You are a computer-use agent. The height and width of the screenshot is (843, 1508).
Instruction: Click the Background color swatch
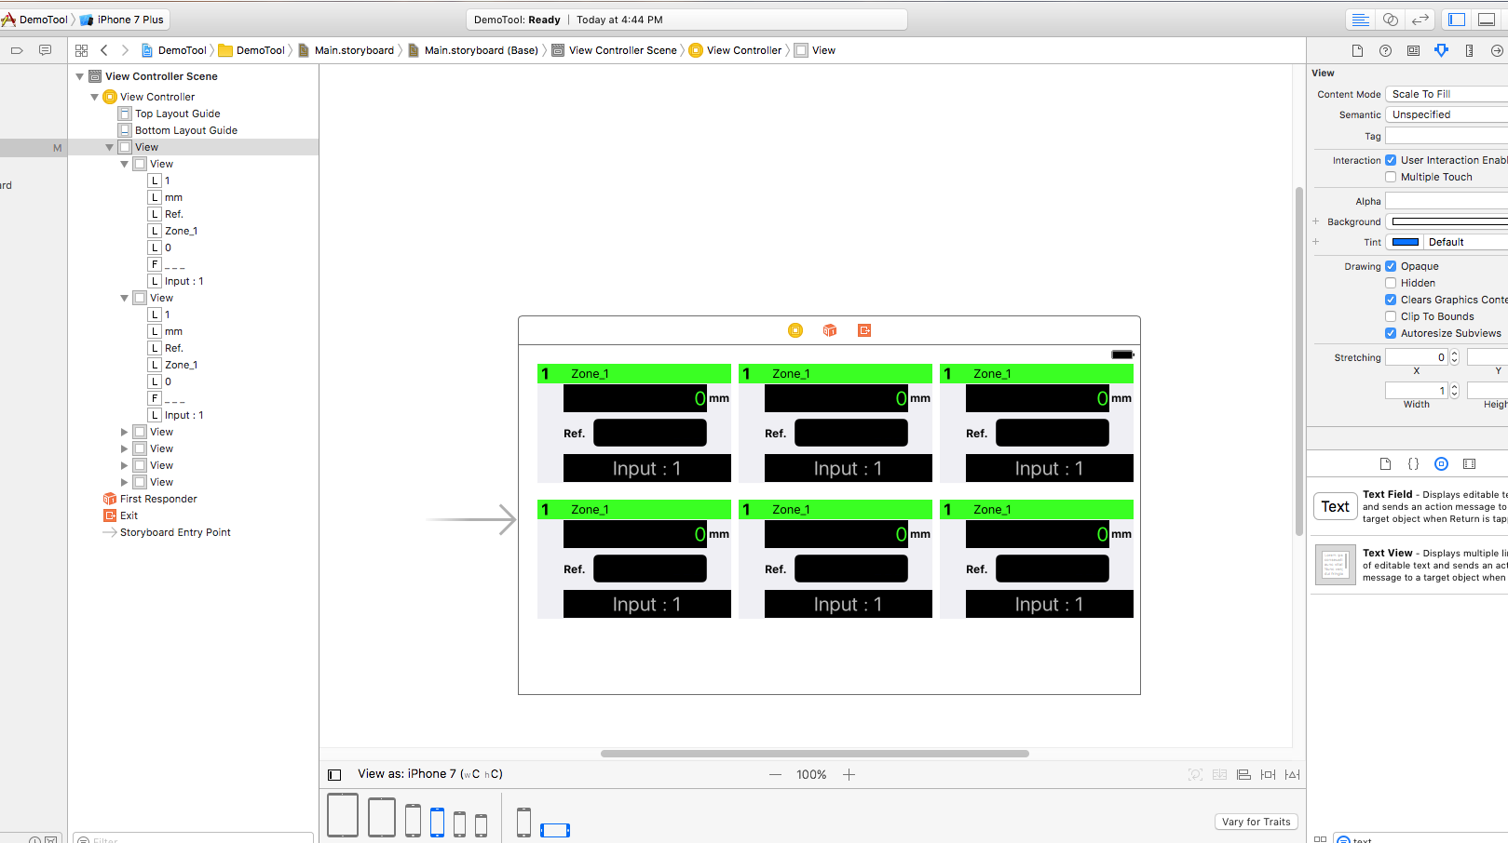1449,221
